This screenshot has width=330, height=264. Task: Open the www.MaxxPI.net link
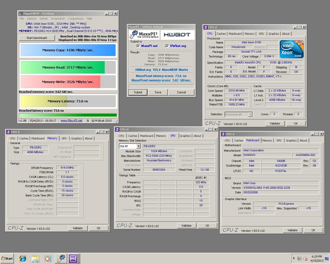pyautogui.click(x=71, y=120)
